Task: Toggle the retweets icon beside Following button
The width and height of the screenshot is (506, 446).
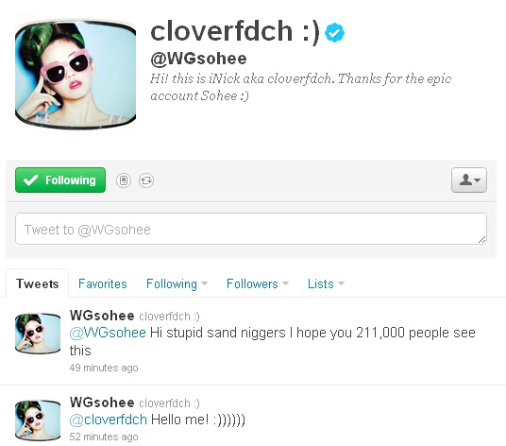Action: [x=146, y=180]
